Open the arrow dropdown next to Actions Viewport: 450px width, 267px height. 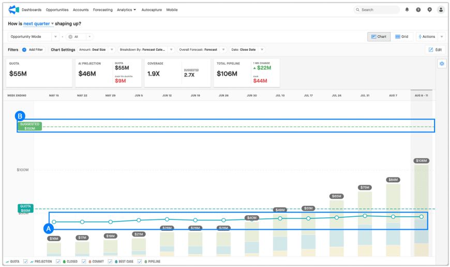coord(442,37)
